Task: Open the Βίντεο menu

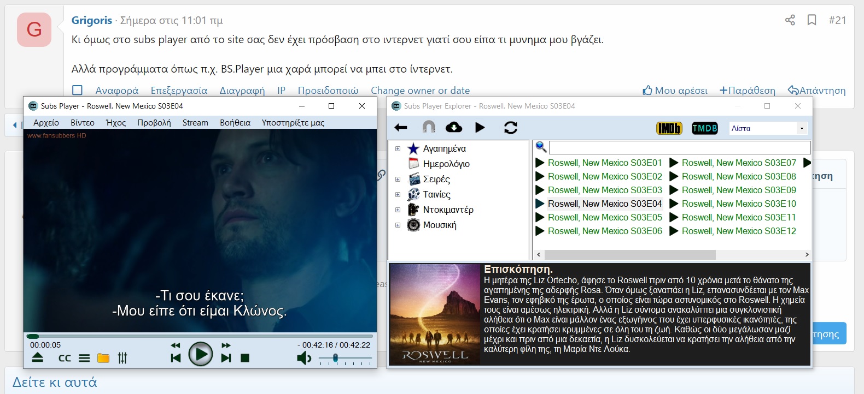Action: (83, 122)
